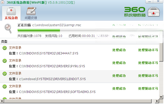Click 处理成功 status for 9Y9U.SYS row
The image size is (164, 104).
coord(119,63)
